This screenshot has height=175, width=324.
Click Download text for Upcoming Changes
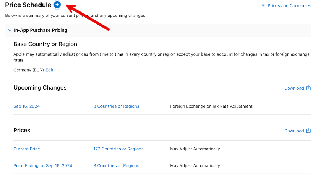(x=294, y=88)
